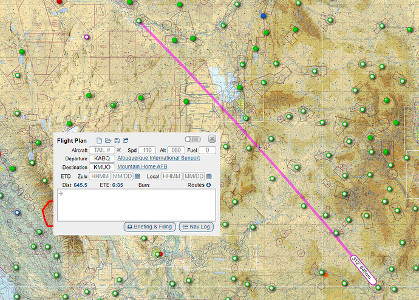Image resolution: width=419 pixels, height=300 pixels.
Task: Share the flight plan via export icon
Action: click(125, 140)
